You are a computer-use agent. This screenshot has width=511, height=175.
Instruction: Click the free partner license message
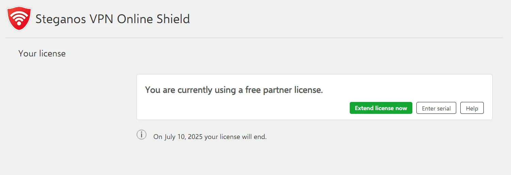[x=234, y=90]
